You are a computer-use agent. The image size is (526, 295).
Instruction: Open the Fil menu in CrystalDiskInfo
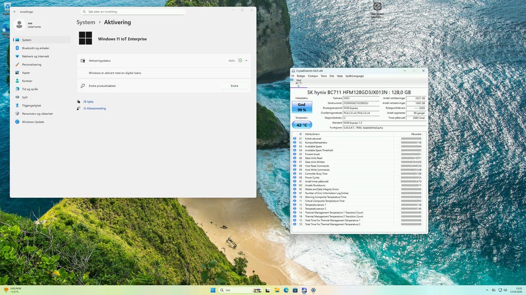(x=293, y=76)
